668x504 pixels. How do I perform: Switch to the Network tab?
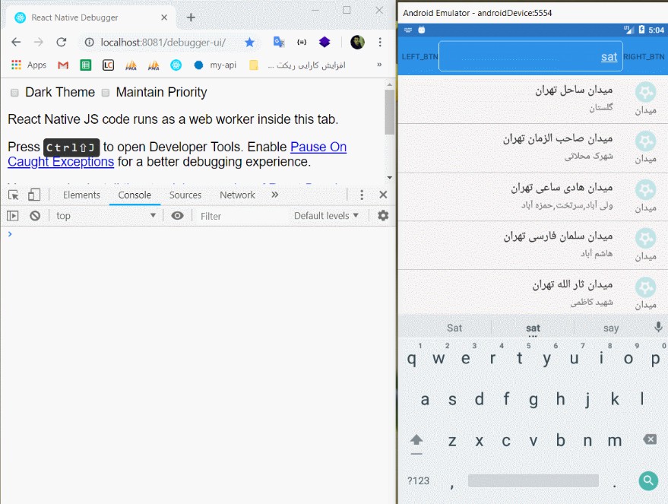pos(237,195)
